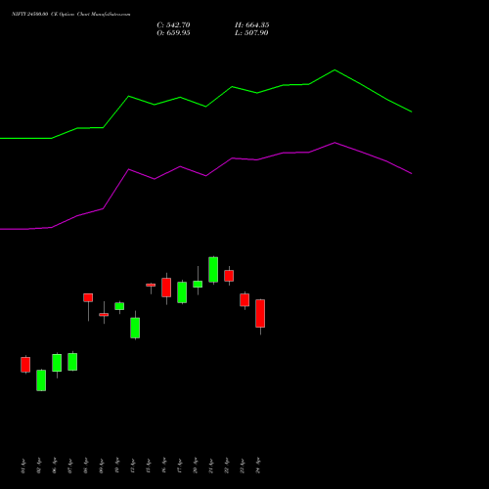Select the 07 Apr date label
489x489 pixels.
(x=69, y=466)
